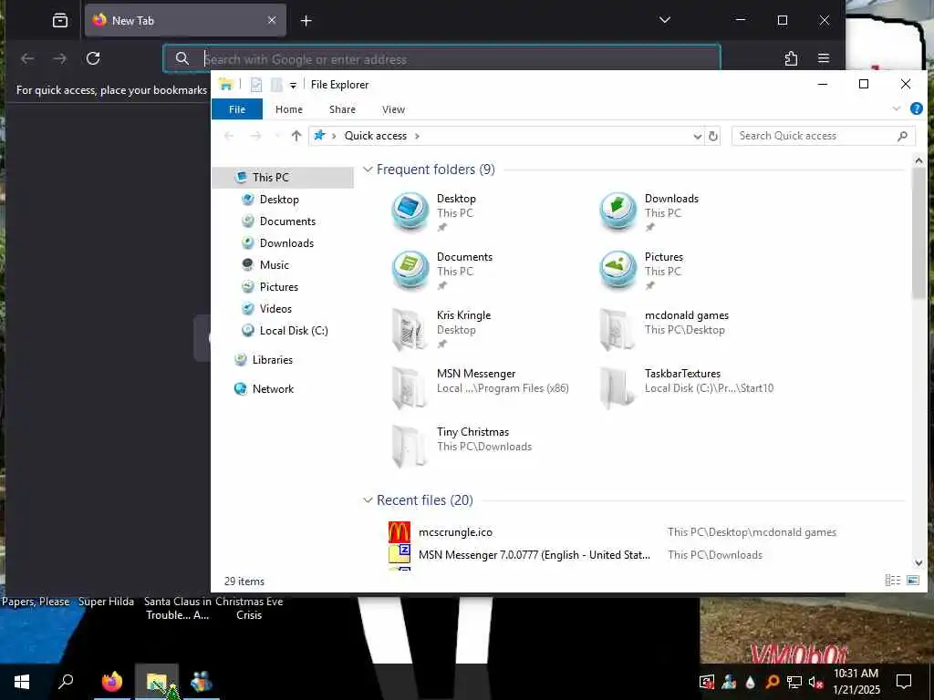Collapse the Recent files group
This screenshot has width=934, height=700.
[x=368, y=500]
